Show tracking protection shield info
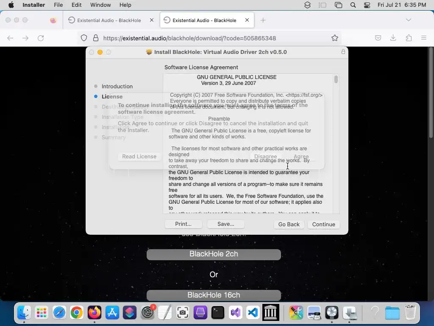This screenshot has width=434, height=326. tap(84, 38)
